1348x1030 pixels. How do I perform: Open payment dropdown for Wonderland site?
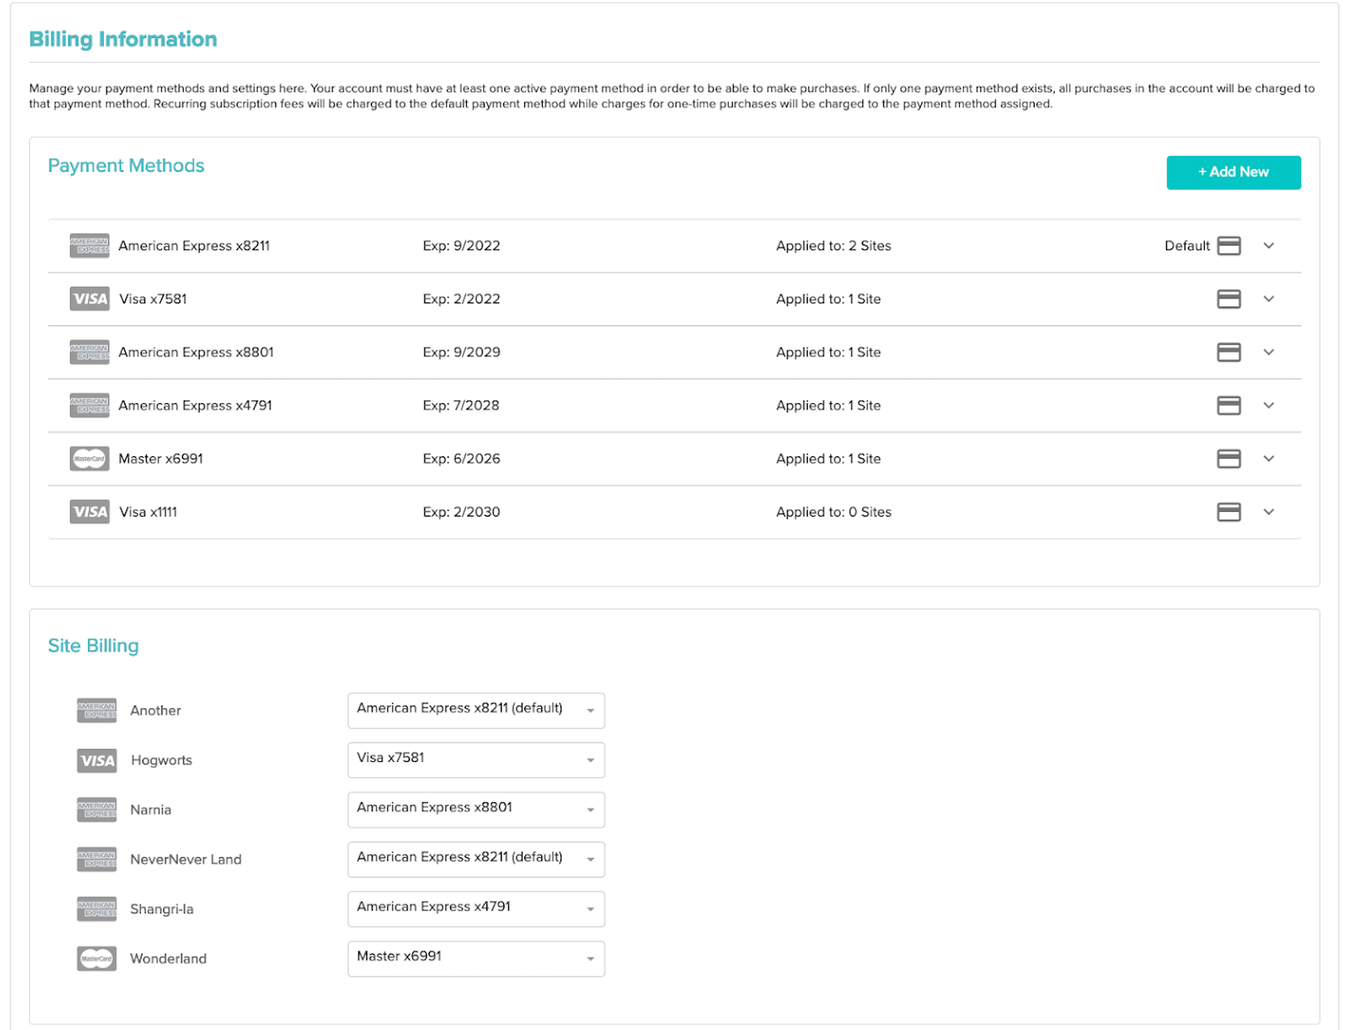[476, 958]
